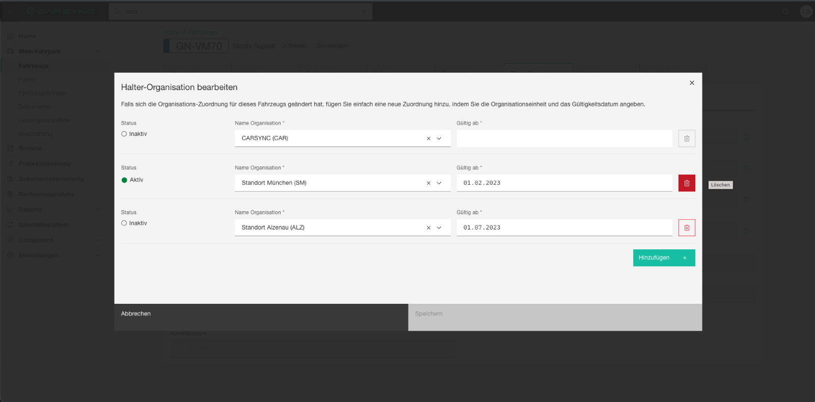
Task: Clear the CARSYNC (CAR) organisation selection
Action: pyautogui.click(x=428, y=138)
